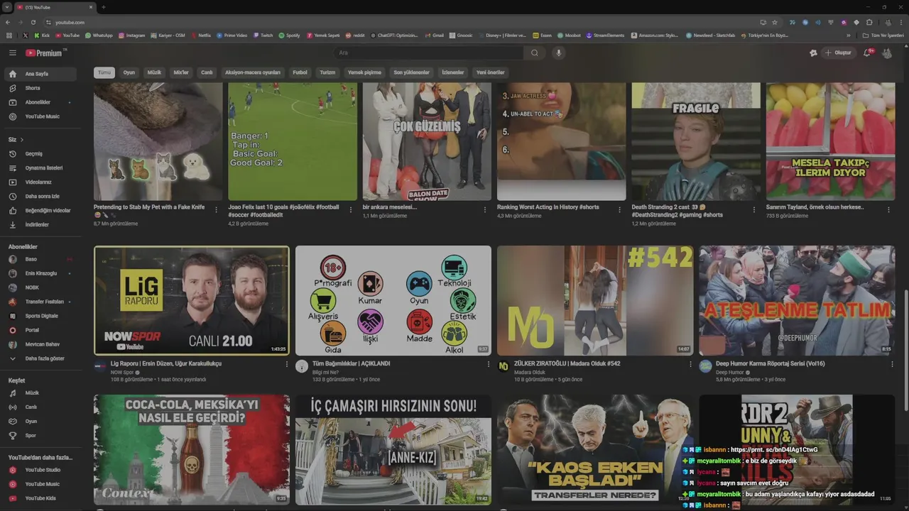Go to Ana Sayfa in sidebar
This screenshot has width=909, height=511.
pyautogui.click(x=40, y=74)
